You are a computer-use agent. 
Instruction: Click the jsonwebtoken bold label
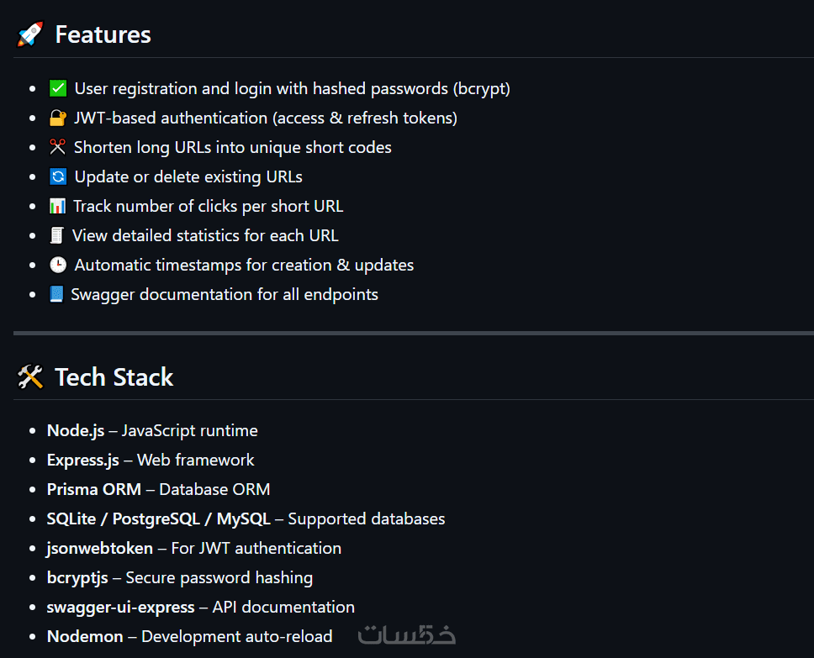point(100,549)
